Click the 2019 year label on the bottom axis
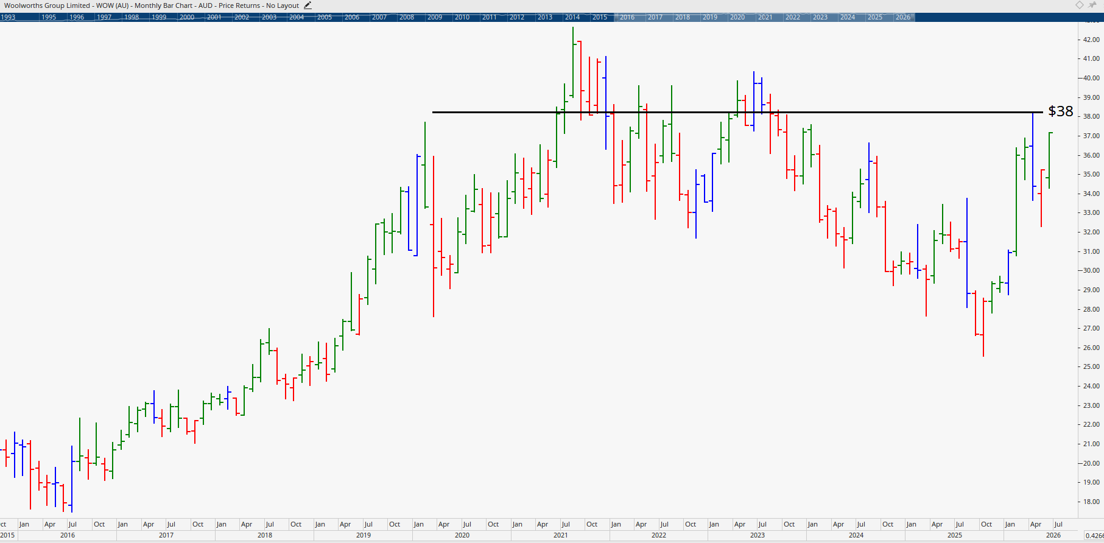This screenshot has width=1104, height=543. tap(364, 536)
